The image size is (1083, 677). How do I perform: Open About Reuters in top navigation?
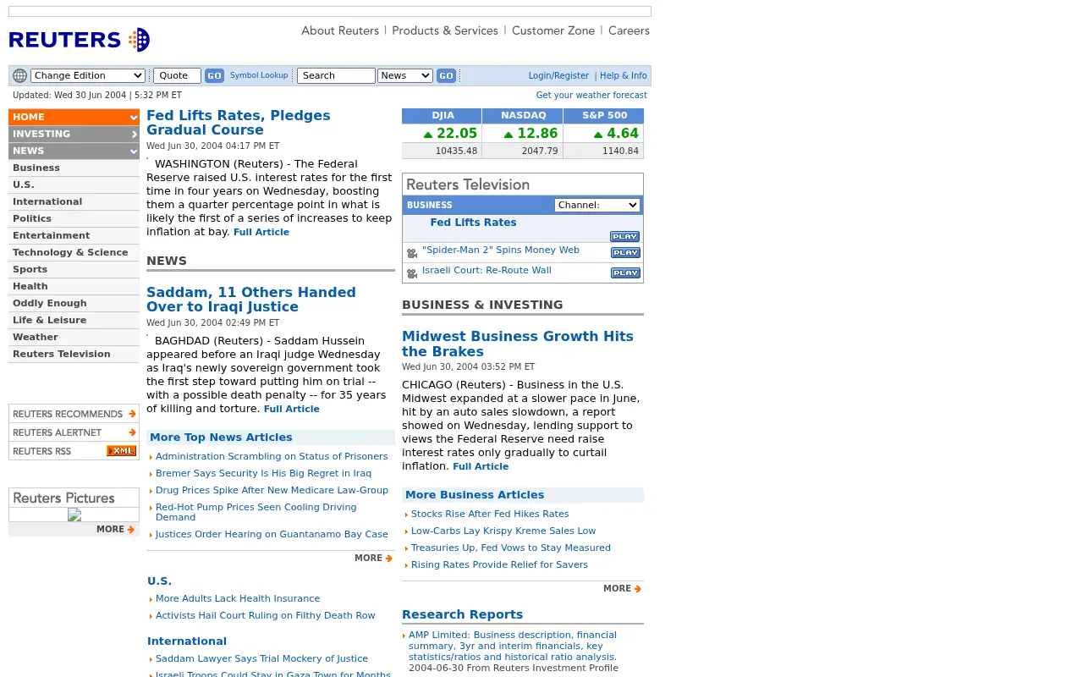tap(340, 30)
